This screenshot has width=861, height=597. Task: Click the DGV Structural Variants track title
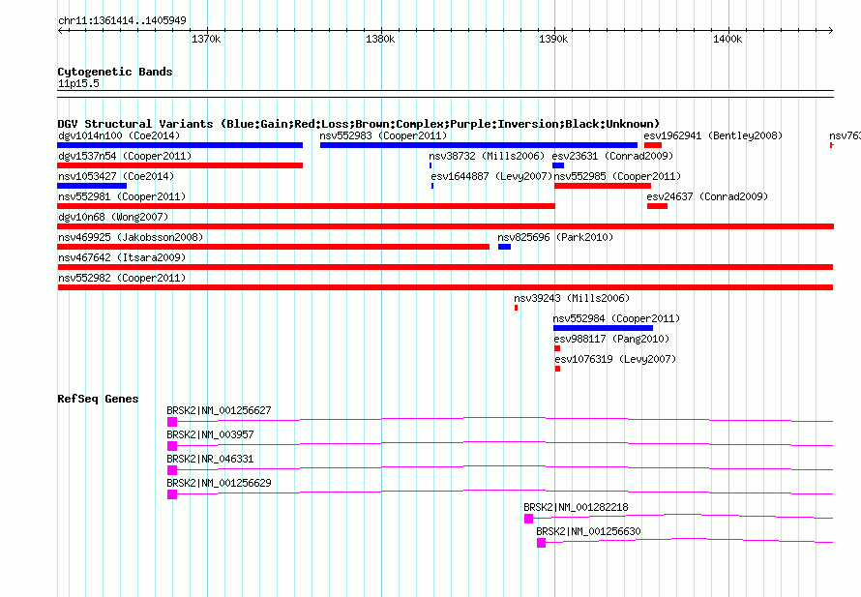[359, 124]
